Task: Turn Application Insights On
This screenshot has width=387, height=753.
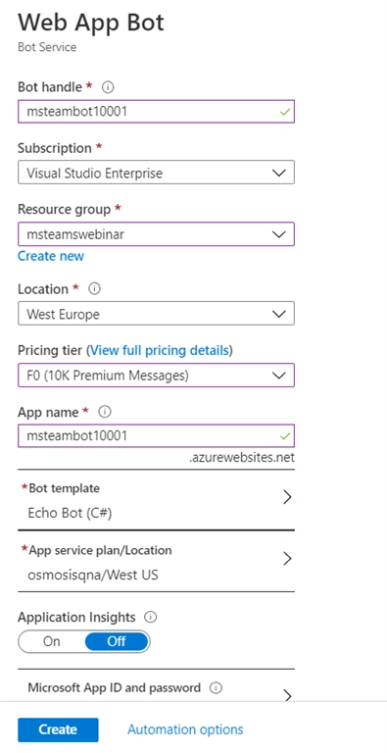Action: pos(52,641)
